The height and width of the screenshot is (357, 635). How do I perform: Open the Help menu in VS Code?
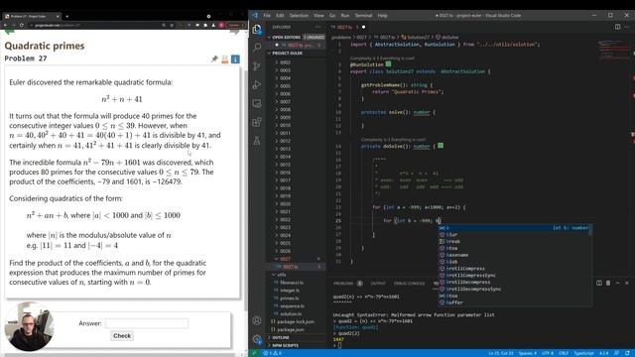coord(382,16)
